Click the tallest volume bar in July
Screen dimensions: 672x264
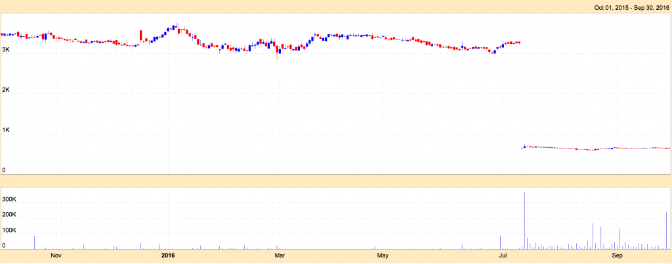[x=525, y=221]
